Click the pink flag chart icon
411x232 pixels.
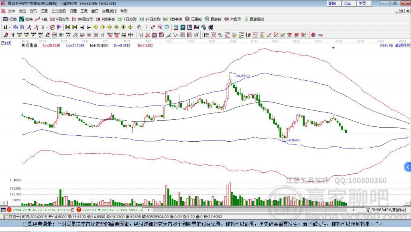pos(59,27)
